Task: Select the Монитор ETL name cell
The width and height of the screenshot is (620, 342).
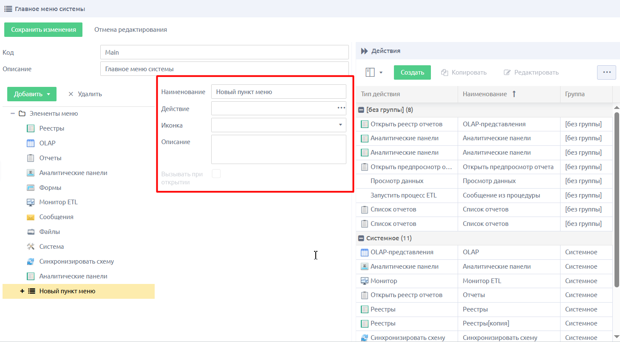Action: click(x=509, y=281)
